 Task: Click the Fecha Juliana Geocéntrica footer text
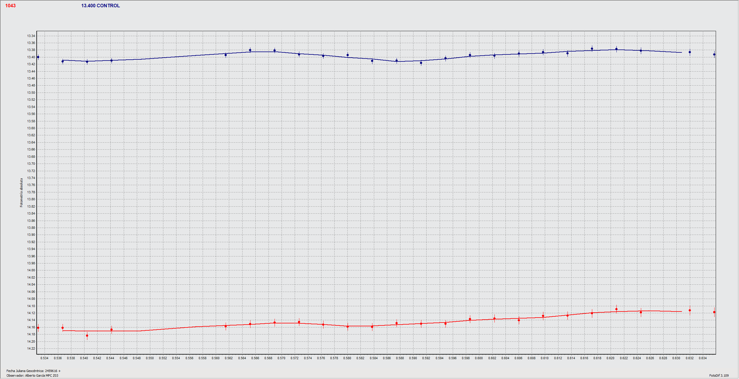tap(33, 371)
